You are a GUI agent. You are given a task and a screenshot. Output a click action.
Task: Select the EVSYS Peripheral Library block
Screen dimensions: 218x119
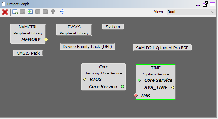click(74, 30)
